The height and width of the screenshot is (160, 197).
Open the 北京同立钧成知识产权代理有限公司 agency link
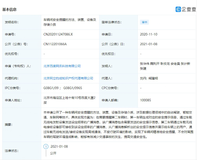pyautogui.click(x=68, y=78)
